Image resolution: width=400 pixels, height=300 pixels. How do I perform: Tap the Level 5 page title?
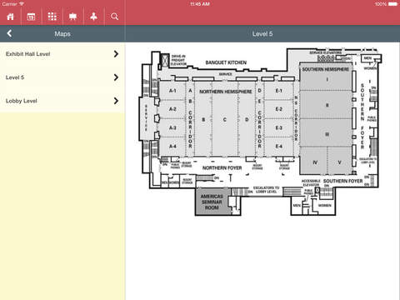click(x=262, y=34)
